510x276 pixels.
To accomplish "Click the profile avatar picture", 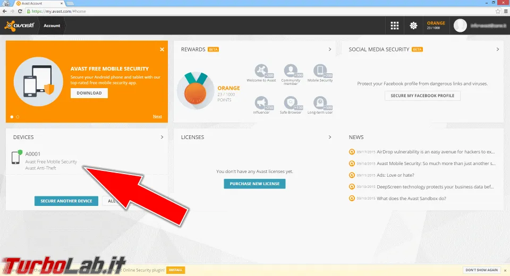I will pos(460,25).
